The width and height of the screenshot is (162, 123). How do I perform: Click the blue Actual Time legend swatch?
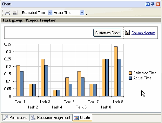coord(130,78)
